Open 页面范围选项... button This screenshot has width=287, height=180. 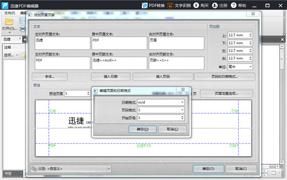(x=226, y=94)
